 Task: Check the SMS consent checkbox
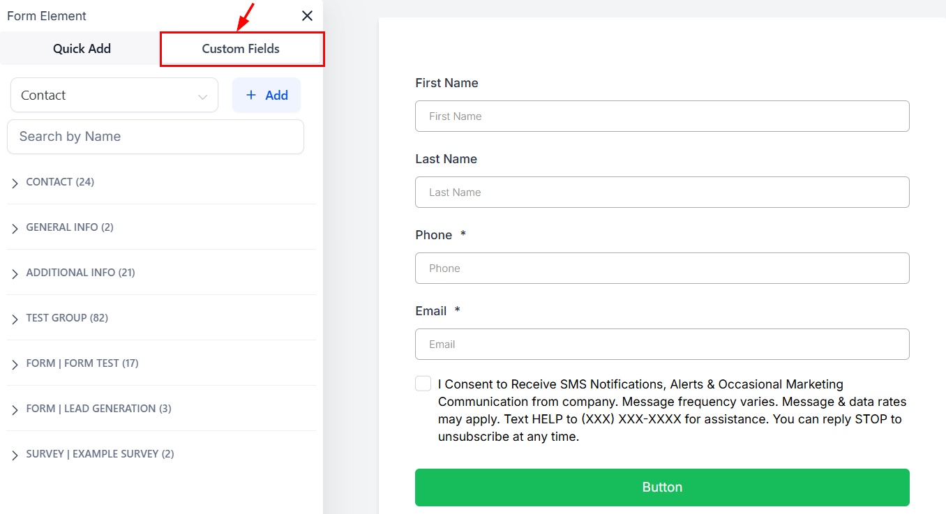pyautogui.click(x=423, y=384)
